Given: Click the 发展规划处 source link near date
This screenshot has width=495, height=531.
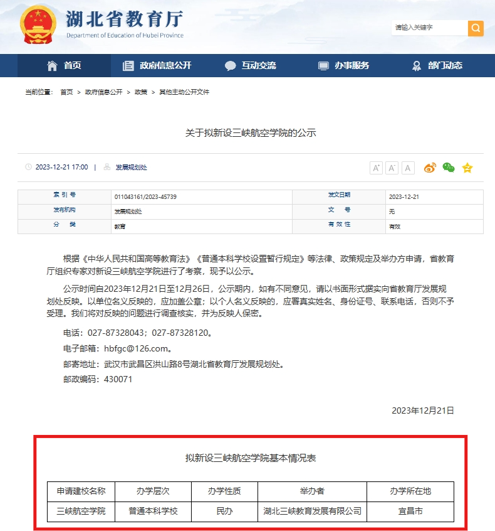Looking at the screenshot, I should tap(131, 168).
